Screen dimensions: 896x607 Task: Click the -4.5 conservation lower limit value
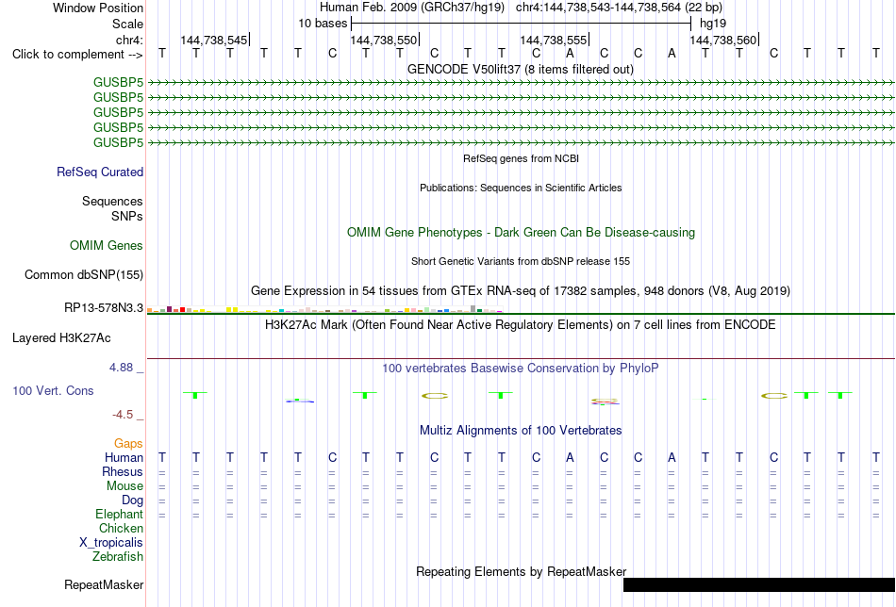click(123, 415)
